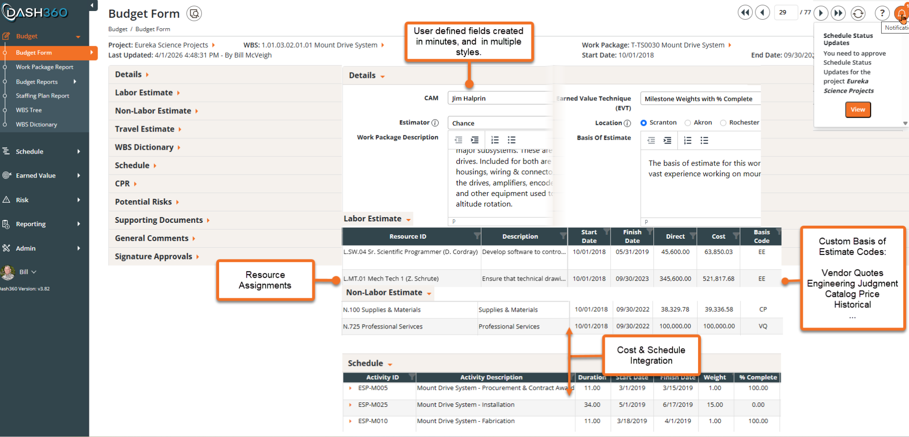The image size is (909, 437).
Task: Jump to Travel Estimate section link
Action: click(x=148, y=129)
